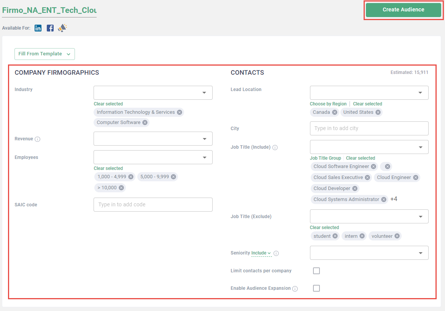Click the Create Audience button
The height and width of the screenshot is (311, 445).
pos(403,10)
